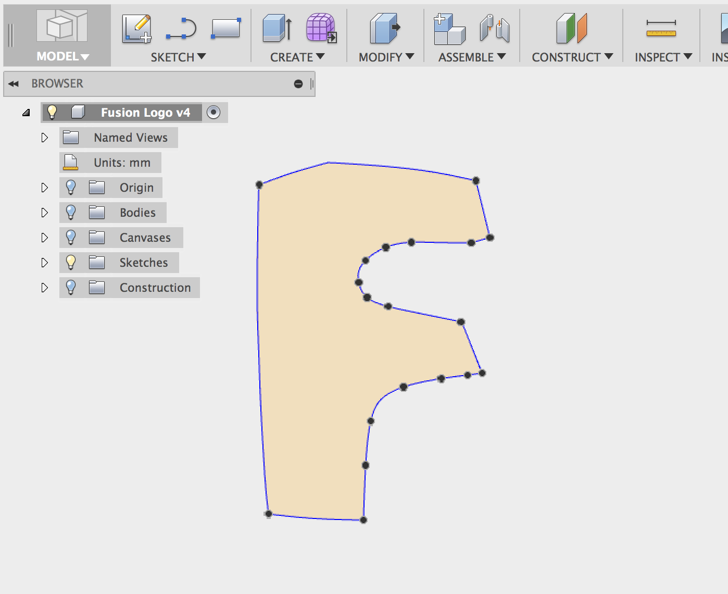Image resolution: width=728 pixels, height=594 pixels.
Task: Open the CREATE dropdown menu
Action: 297,57
